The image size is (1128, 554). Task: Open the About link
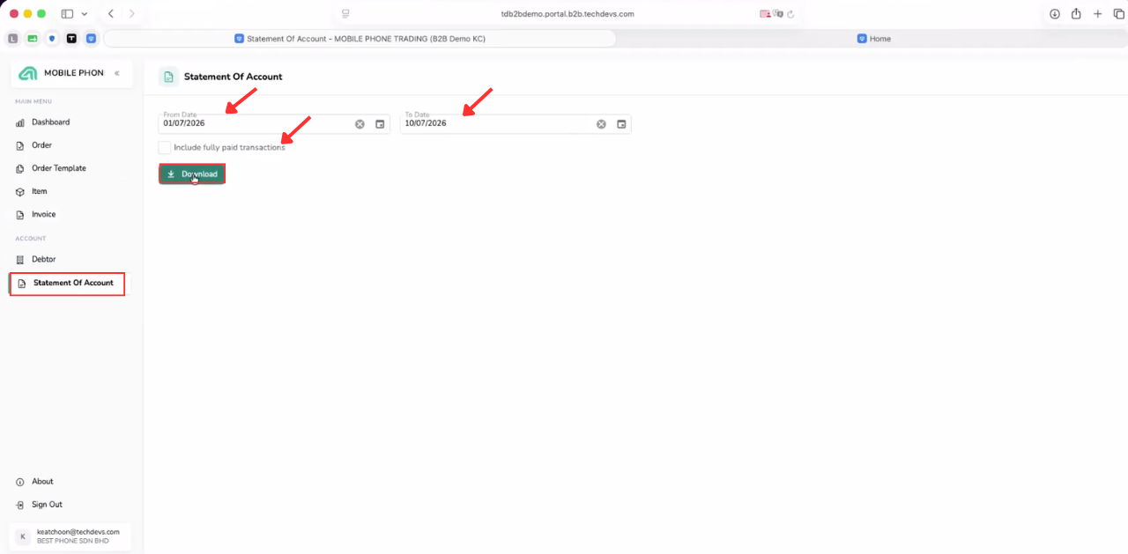(x=42, y=482)
